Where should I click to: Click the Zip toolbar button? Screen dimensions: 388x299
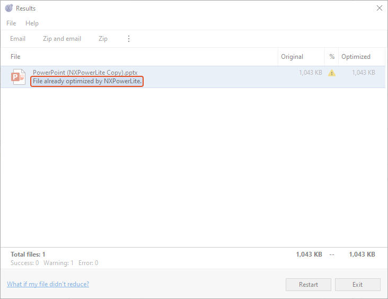[x=103, y=39]
